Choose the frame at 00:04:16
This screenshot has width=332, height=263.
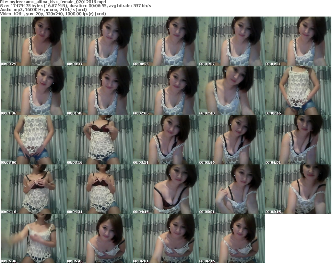click(x=34, y=189)
